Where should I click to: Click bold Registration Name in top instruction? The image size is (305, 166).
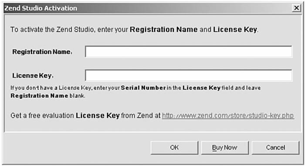pos(164,30)
